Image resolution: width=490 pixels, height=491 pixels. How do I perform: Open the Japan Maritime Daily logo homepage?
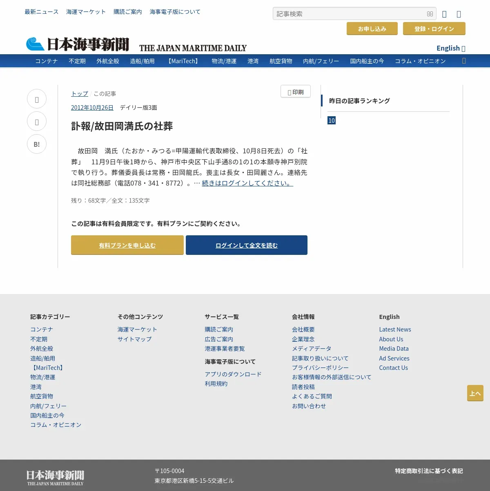point(136,44)
